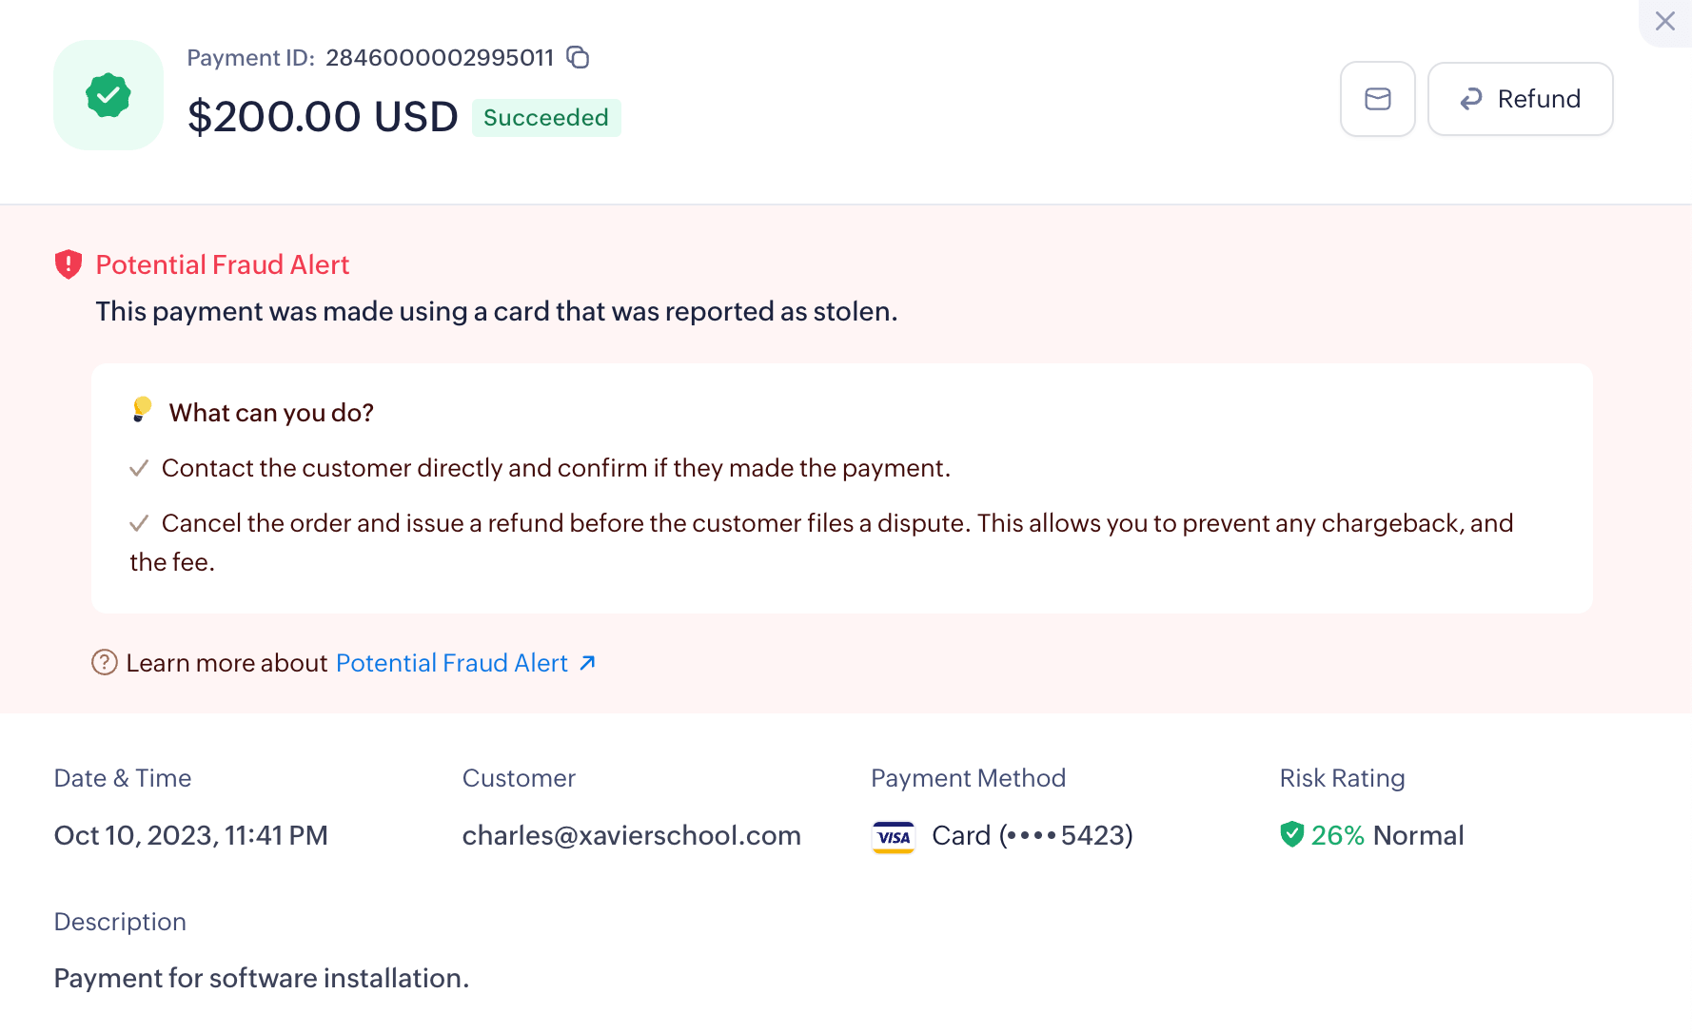Click the email receipt envelope icon button
The width and height of the screenshot is (1692, 1033).
(1377, 99)
